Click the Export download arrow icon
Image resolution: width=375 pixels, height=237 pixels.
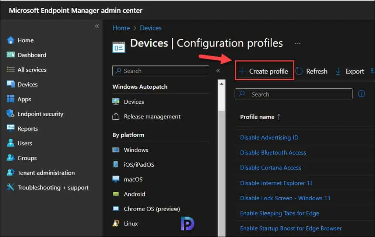(338, 71)
